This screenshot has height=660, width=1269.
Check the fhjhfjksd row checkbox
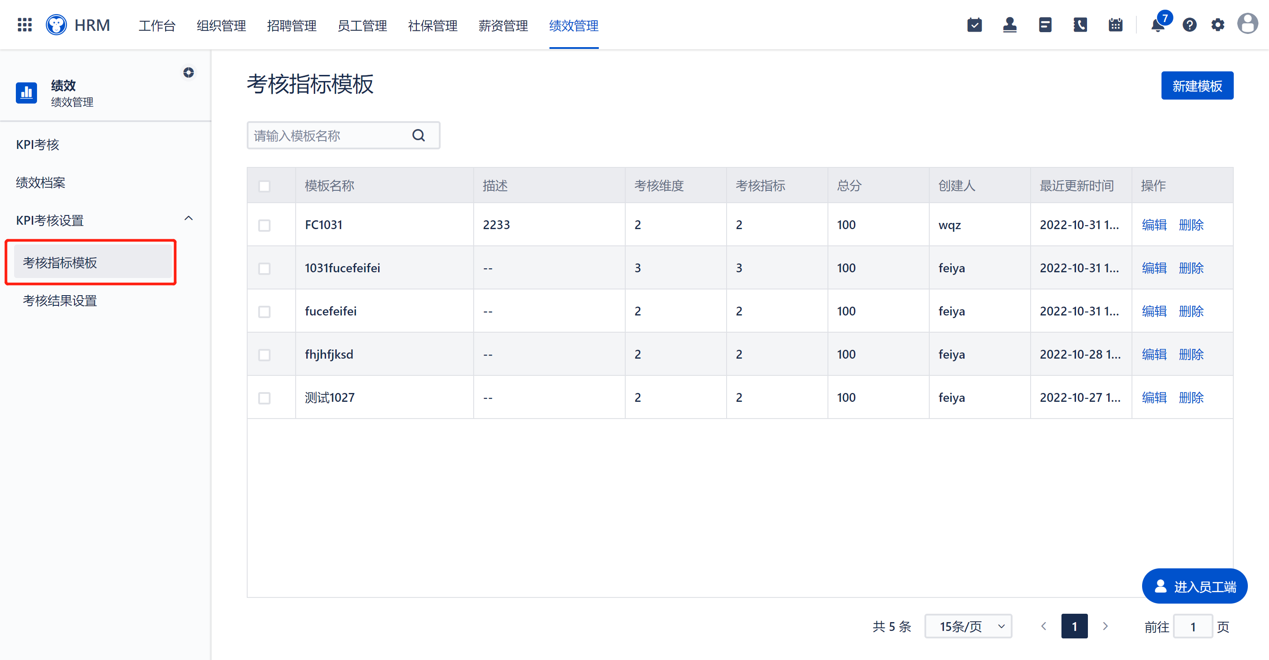click(x=264, y=355)
